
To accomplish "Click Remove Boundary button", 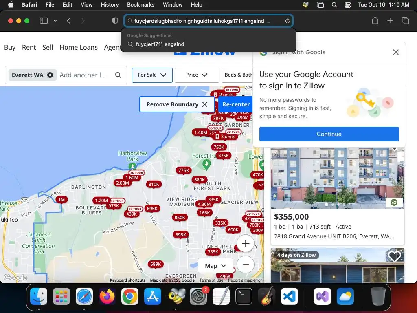I will click(x=177, y=104).
